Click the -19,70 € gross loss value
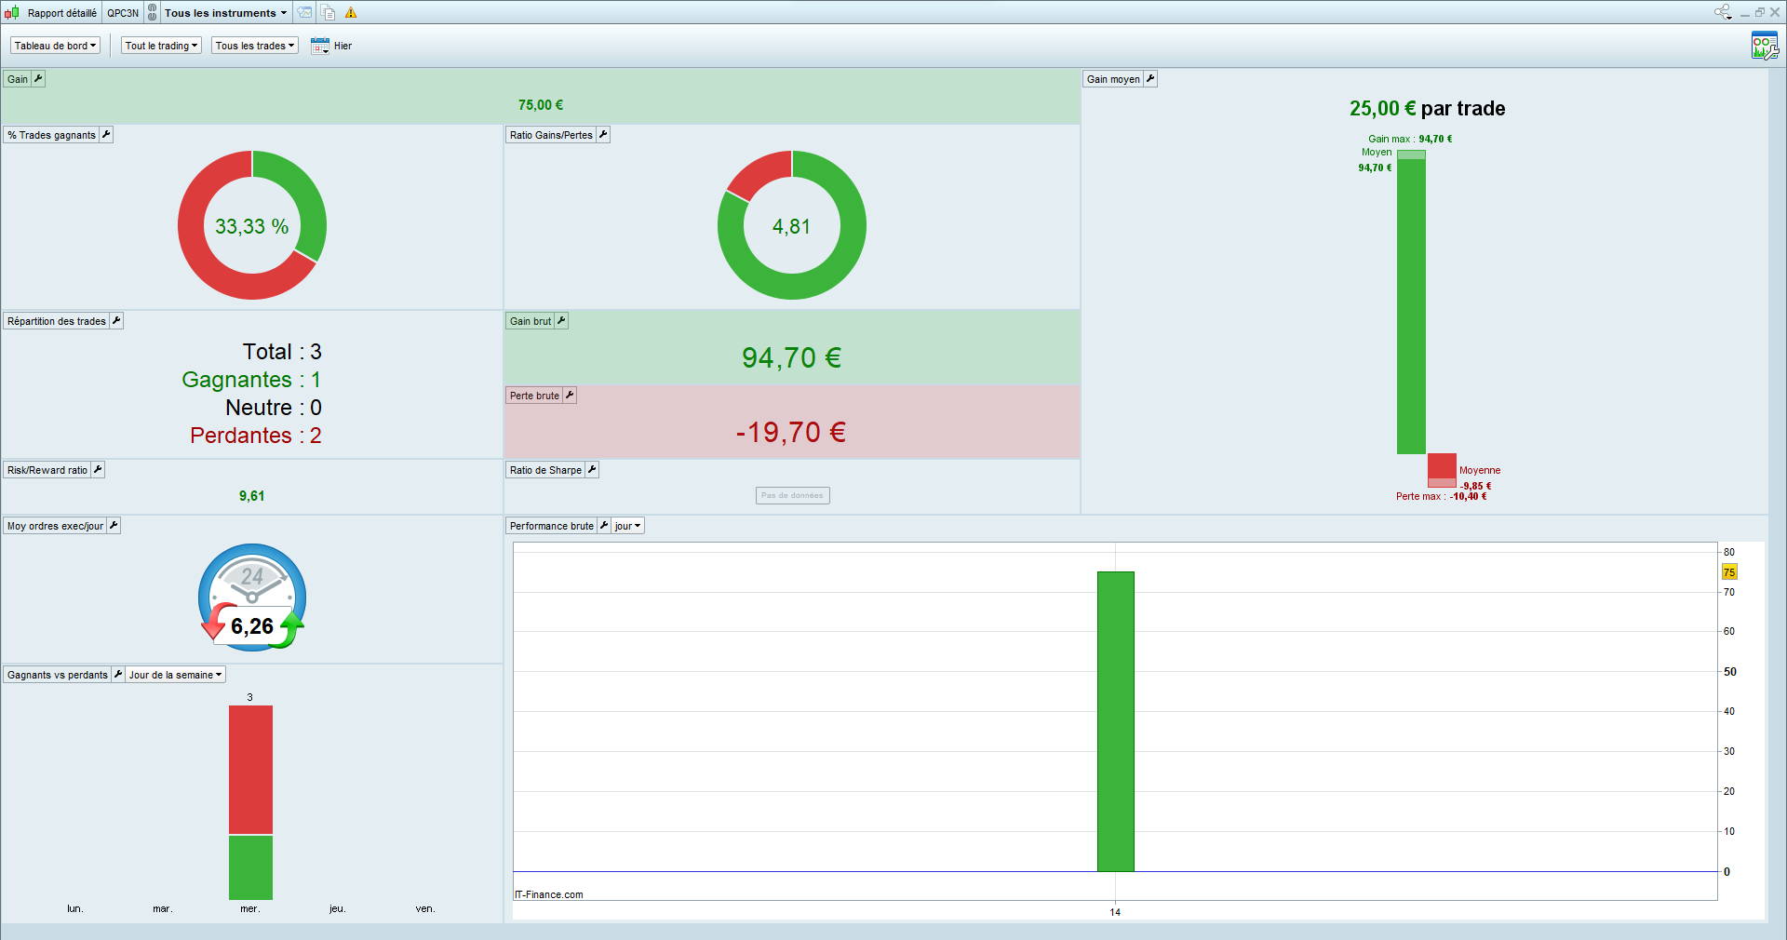 click(x=791, y=433)
